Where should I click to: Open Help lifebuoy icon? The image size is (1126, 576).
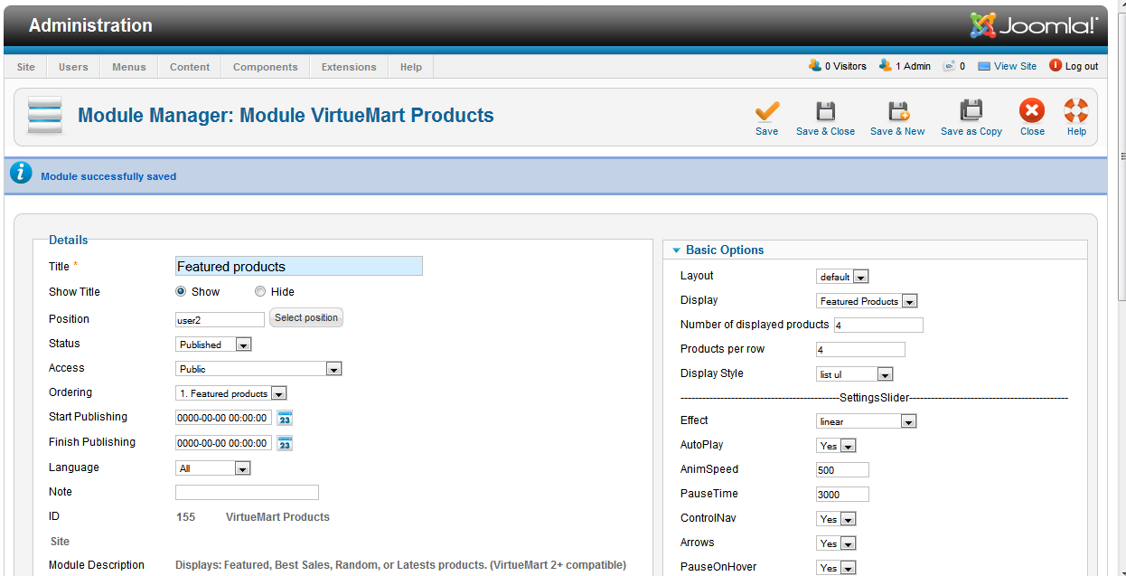click(1076, 110)
